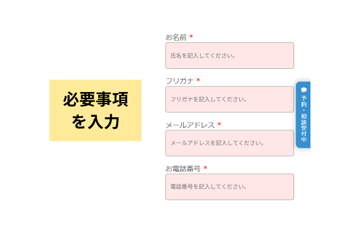Click the お名前 field label
Viewport: 340px width, 229px height.
(x=176, y=37)
